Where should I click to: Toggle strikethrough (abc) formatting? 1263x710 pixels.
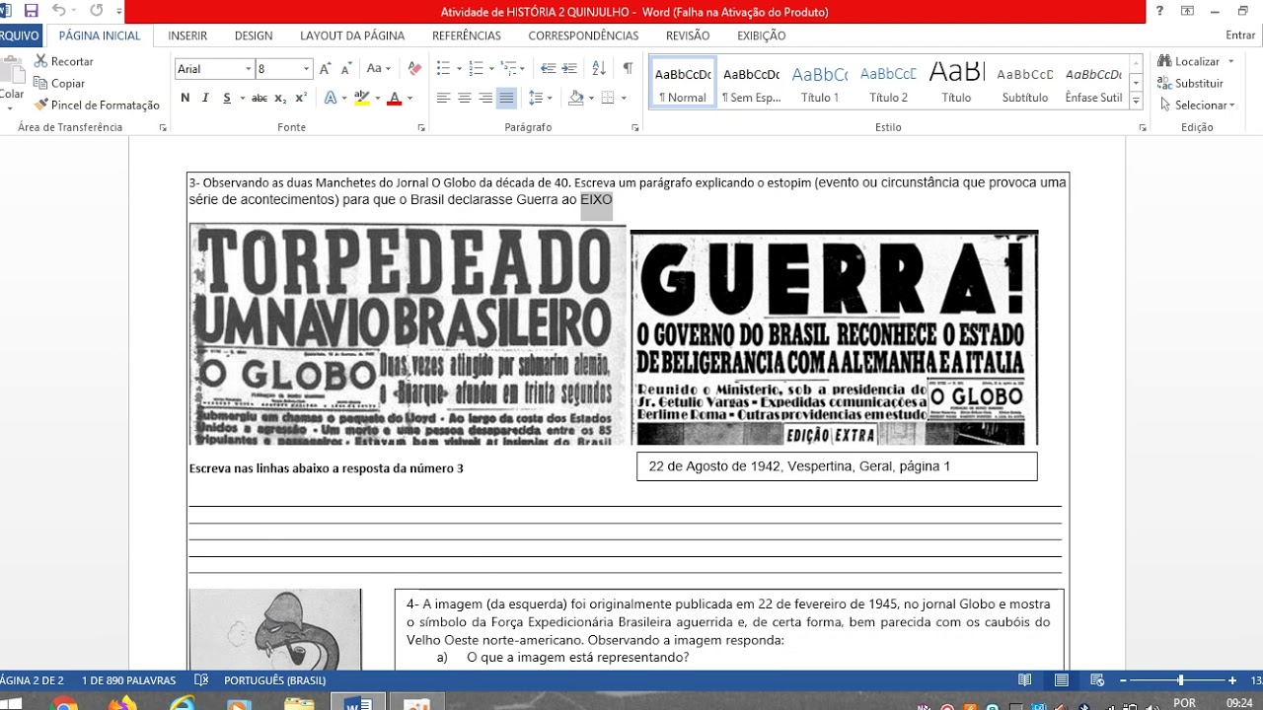260,98
